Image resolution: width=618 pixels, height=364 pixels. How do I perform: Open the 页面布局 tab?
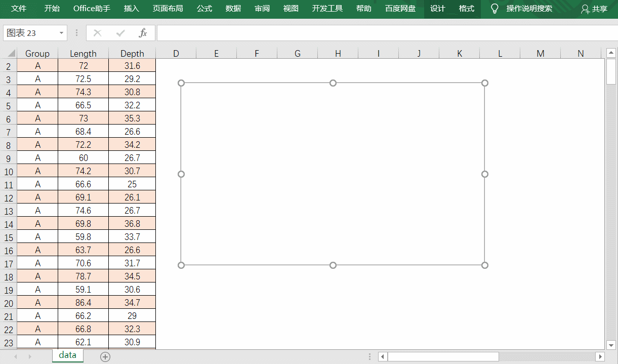[x=168, y=9]
